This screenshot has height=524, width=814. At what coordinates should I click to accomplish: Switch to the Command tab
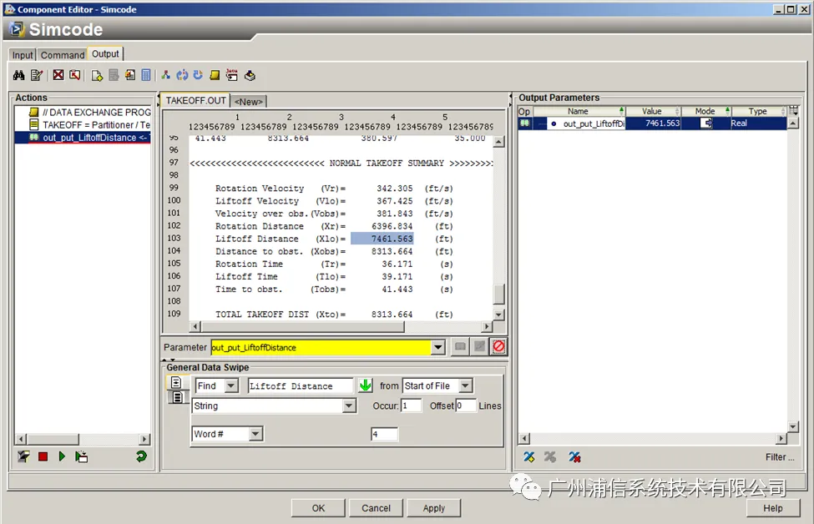(63, 55)
